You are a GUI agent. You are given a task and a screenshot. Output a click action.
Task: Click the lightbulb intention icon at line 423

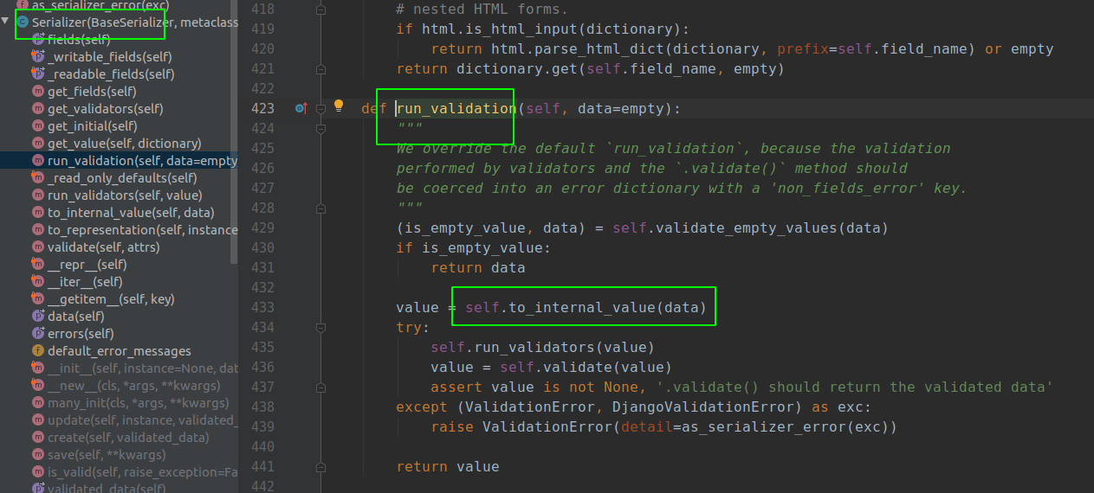point(340,107)
